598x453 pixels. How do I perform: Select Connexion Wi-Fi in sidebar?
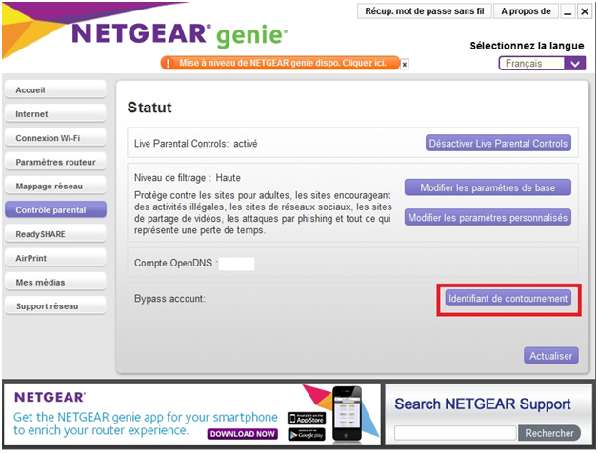point(55,138)
